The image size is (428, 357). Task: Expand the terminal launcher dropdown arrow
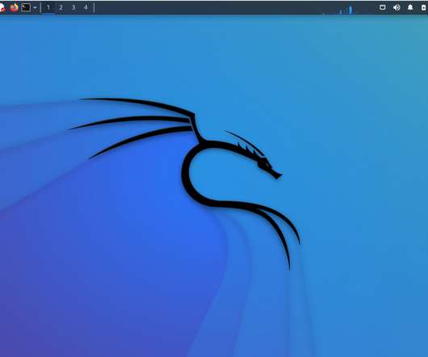[x=35, y=8]
